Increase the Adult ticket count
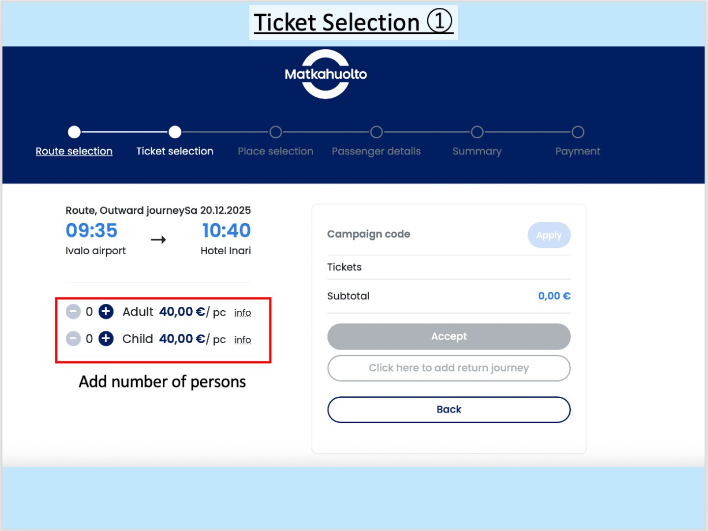Screen dimensions: 708x531 [x=106, y=312]
